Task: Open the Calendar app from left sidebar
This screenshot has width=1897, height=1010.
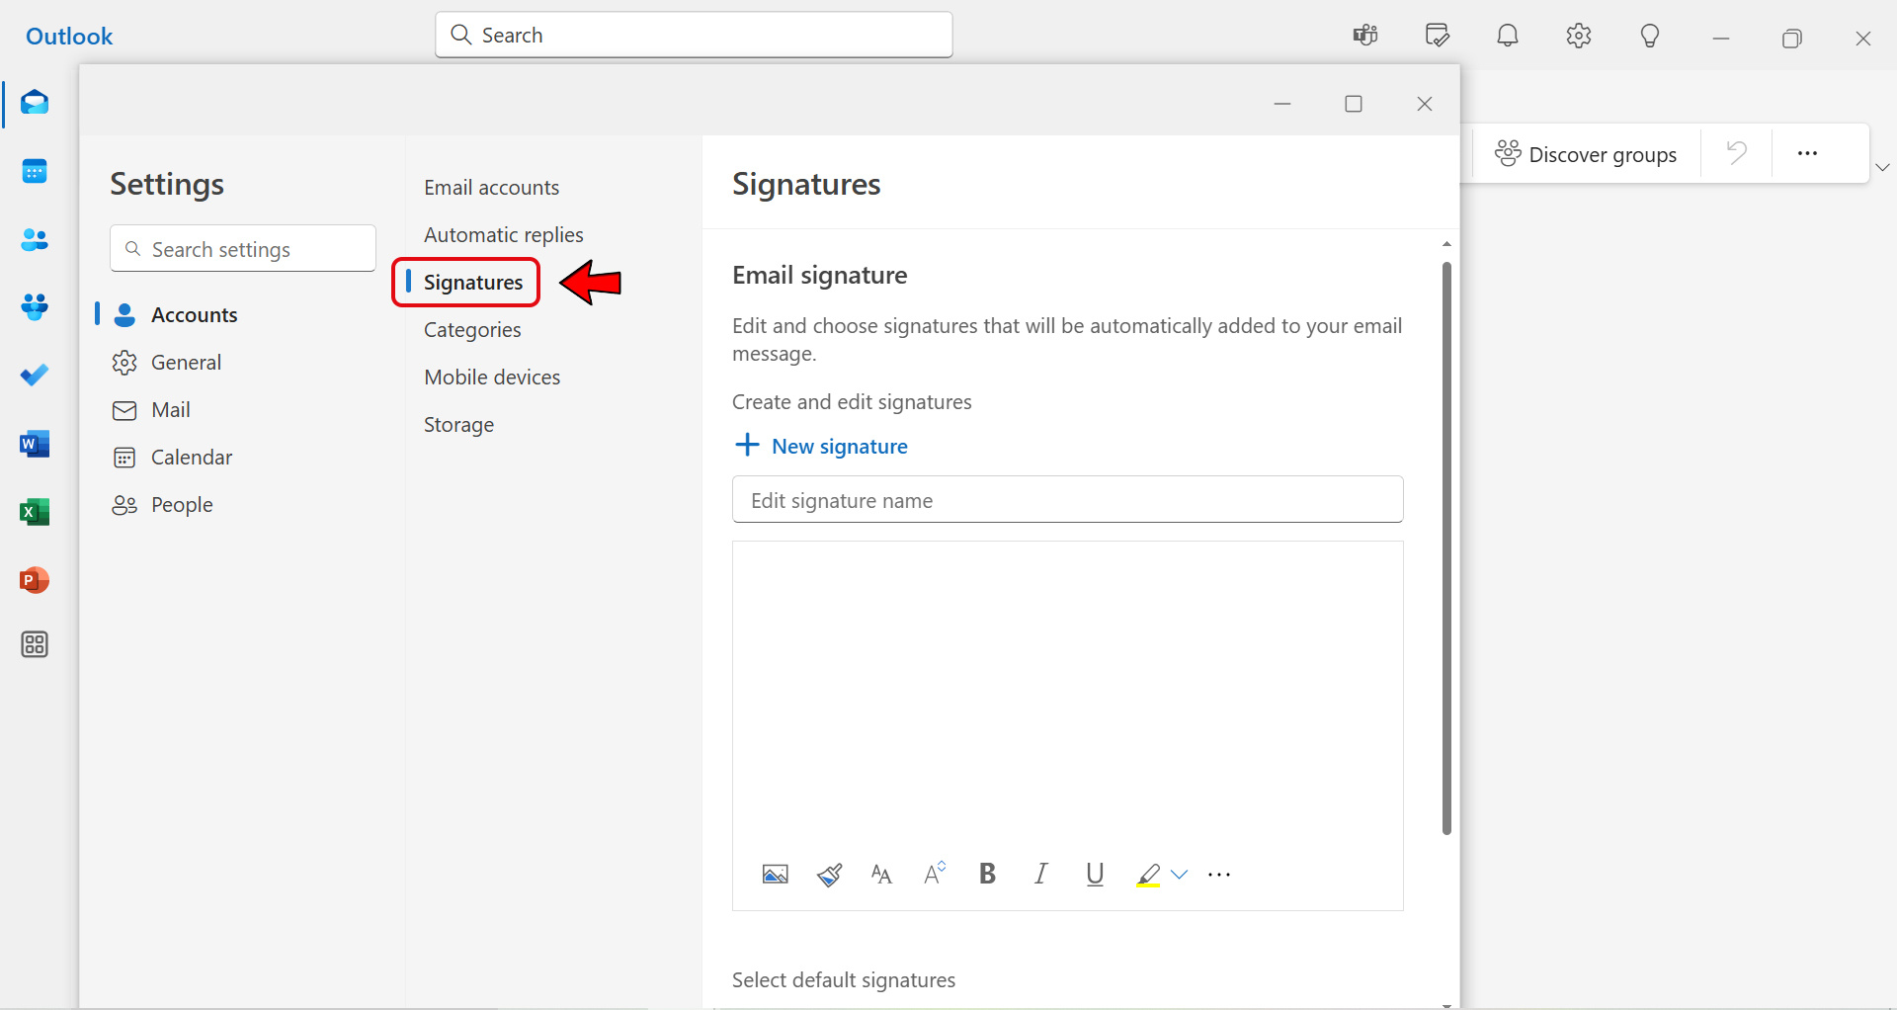Action: (x=35, y=172)
